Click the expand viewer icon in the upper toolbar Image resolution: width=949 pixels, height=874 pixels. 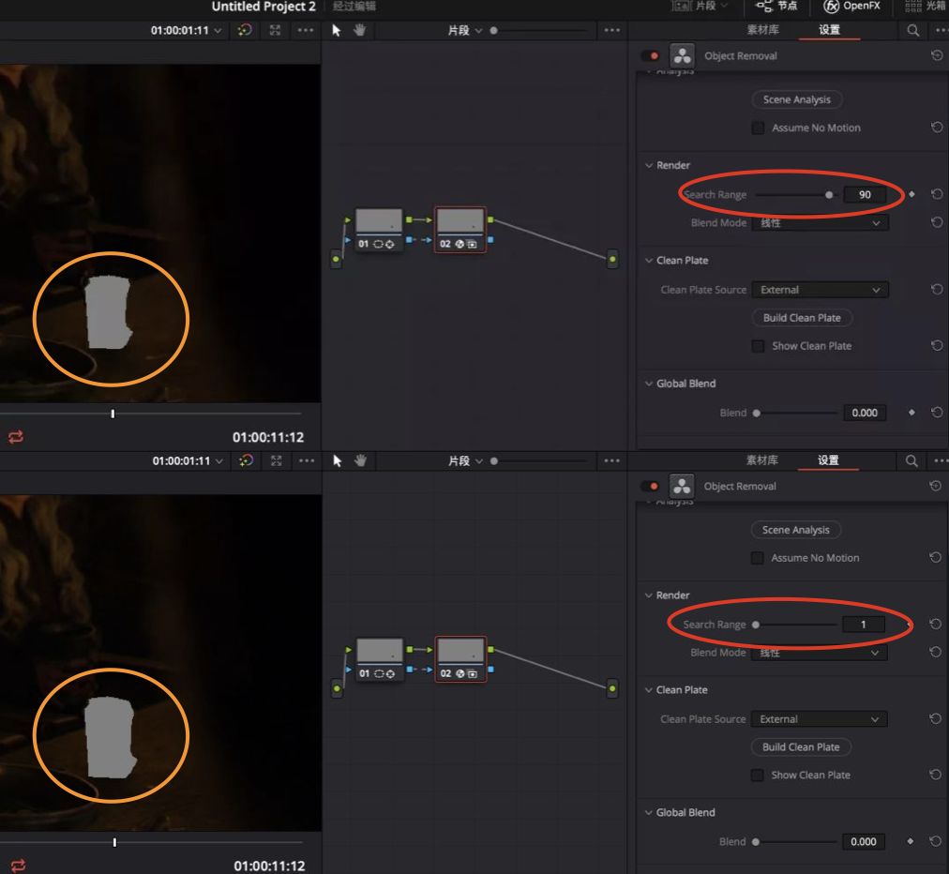pos(276,30)
